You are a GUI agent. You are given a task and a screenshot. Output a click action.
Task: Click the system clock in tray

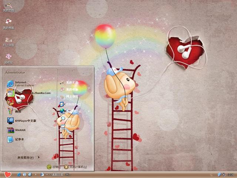point(231,175)
